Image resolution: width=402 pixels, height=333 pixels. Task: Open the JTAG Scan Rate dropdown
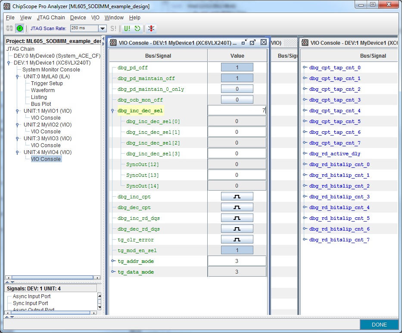click(x=103, y=28)
